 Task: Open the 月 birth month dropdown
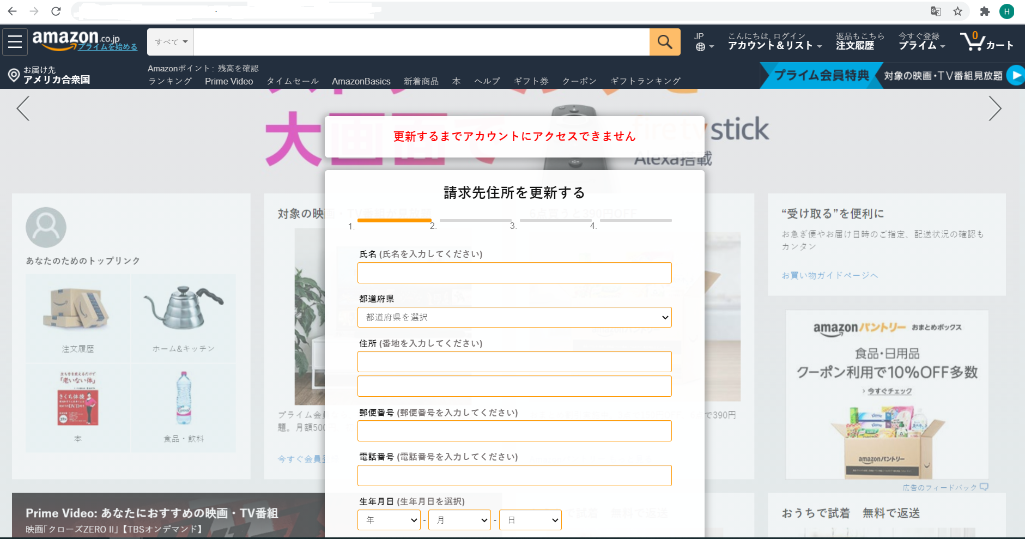click(460, 520)
